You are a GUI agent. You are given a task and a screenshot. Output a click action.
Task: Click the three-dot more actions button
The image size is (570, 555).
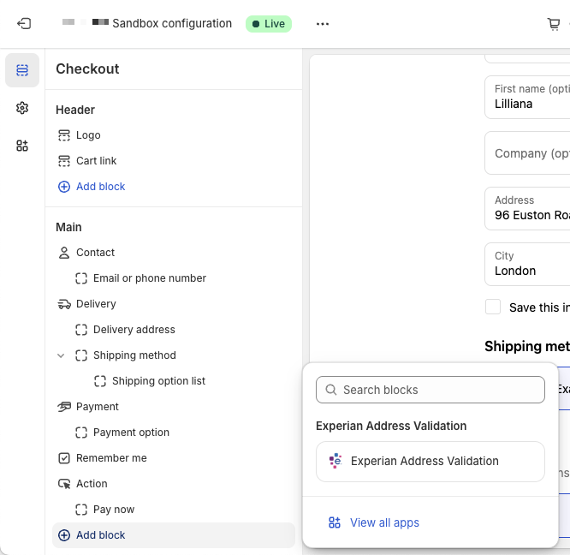[322, 24]
